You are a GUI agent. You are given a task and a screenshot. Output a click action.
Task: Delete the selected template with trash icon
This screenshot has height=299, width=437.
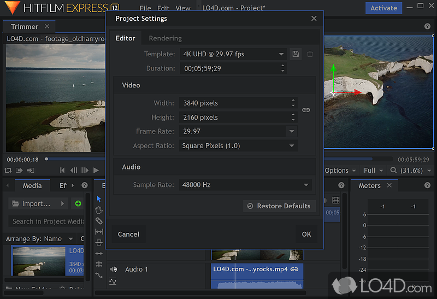click(310, 54)
